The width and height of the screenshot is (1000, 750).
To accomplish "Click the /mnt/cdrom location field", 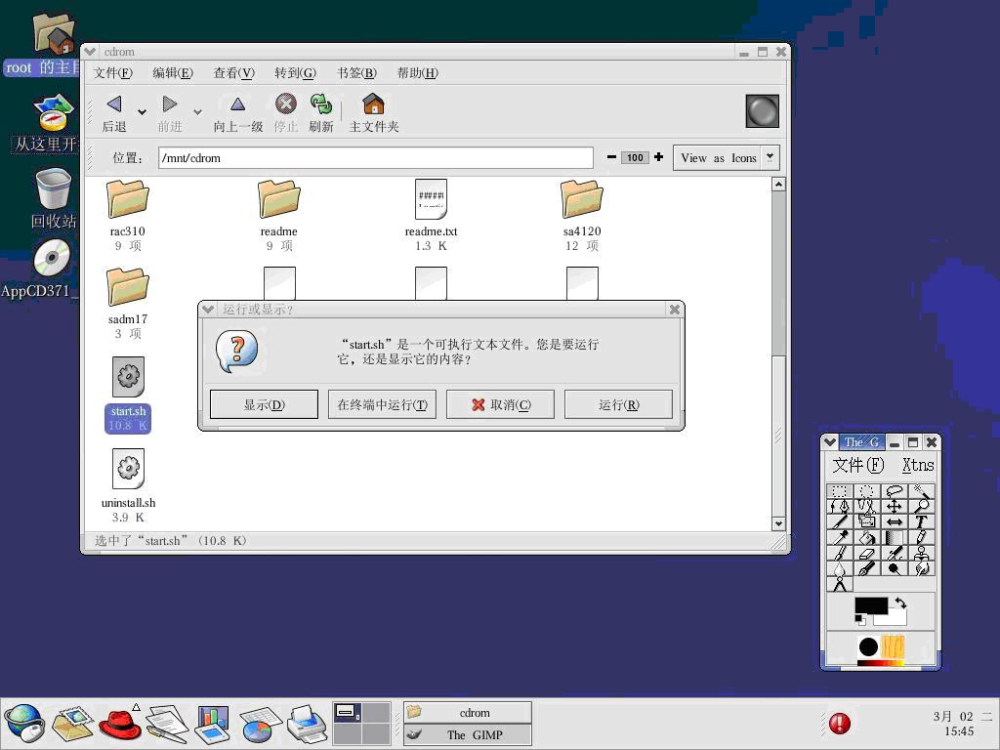I will 375,158.
